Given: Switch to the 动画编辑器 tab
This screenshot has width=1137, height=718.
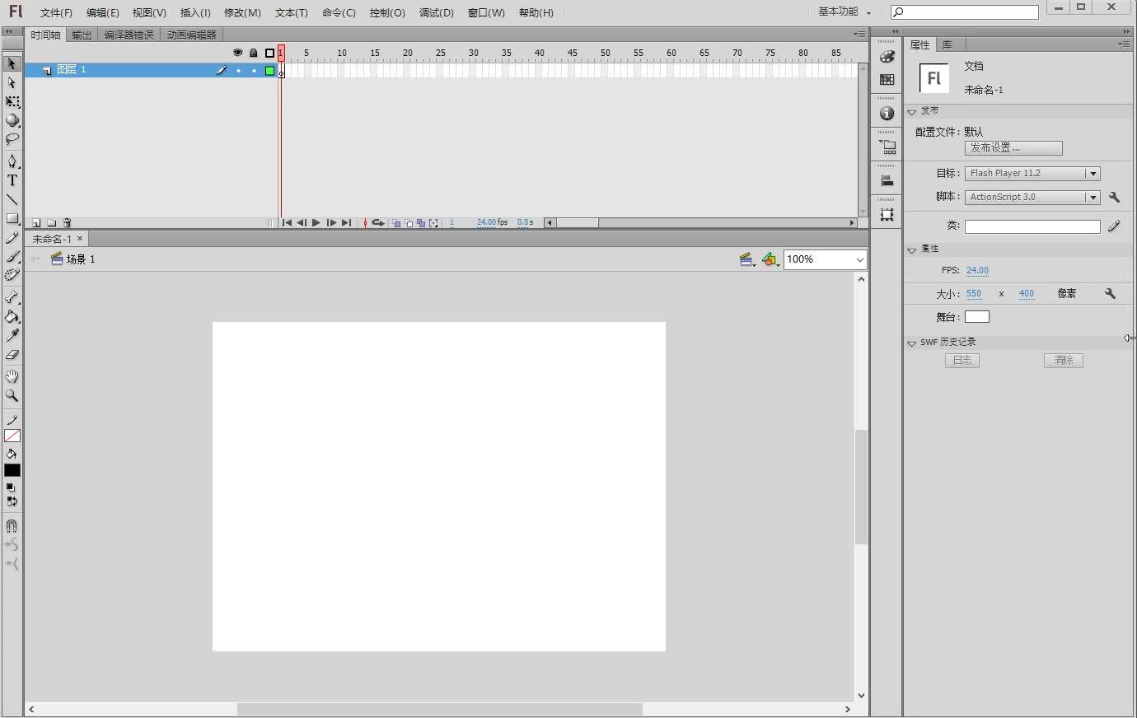Looking at the screenshot, I should [191, 35].
